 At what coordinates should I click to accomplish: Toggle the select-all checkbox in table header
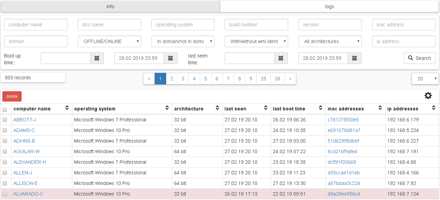[x=5, y=110]
